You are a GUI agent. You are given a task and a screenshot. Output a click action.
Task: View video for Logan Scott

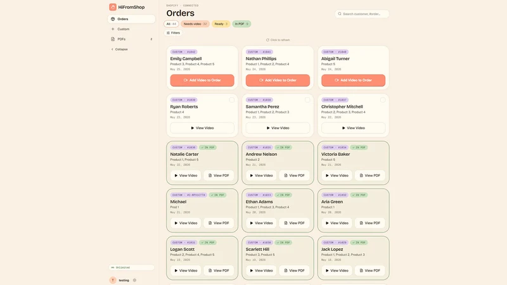(x=186, y=270)
